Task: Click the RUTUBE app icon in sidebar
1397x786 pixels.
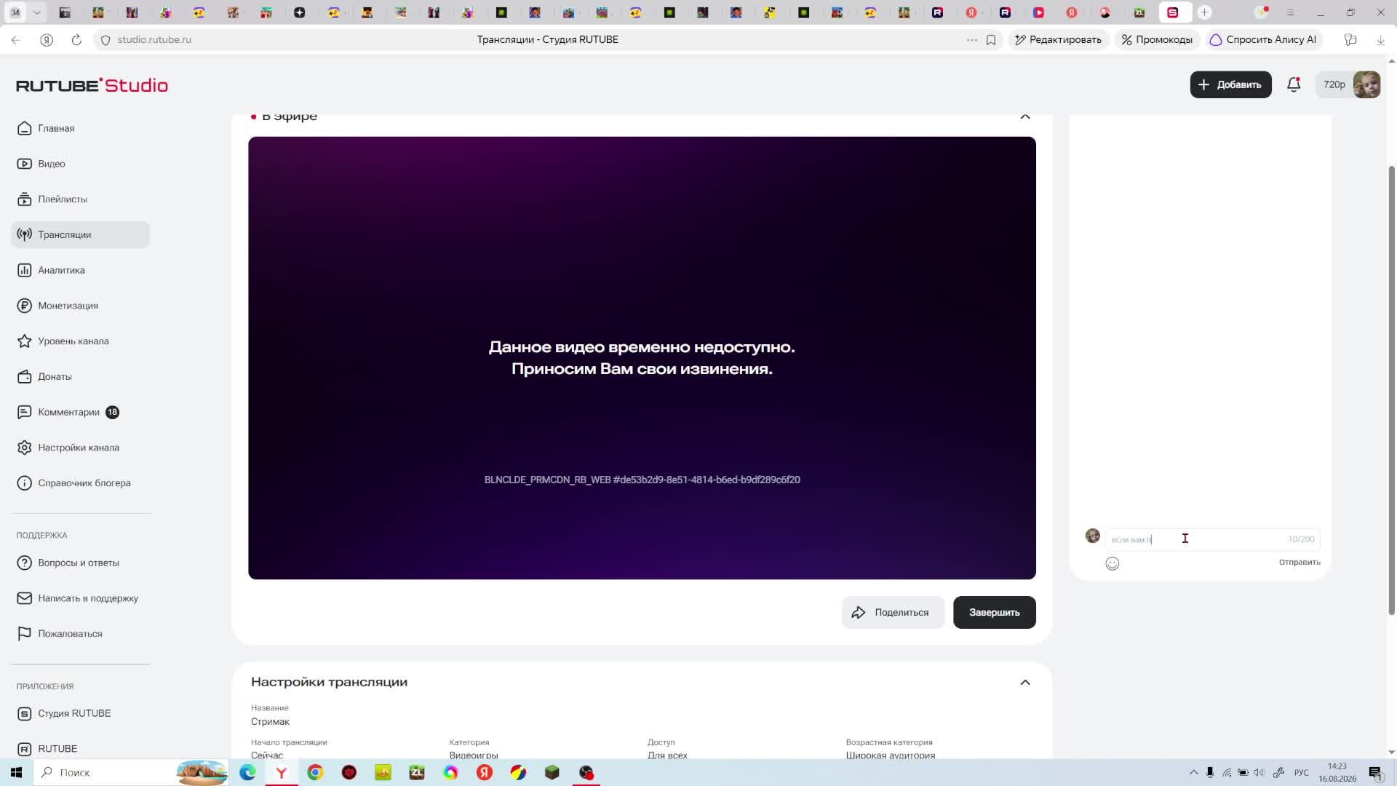Action: (24, 749)
